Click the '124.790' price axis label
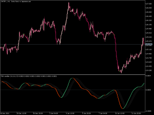 (149, 58)
